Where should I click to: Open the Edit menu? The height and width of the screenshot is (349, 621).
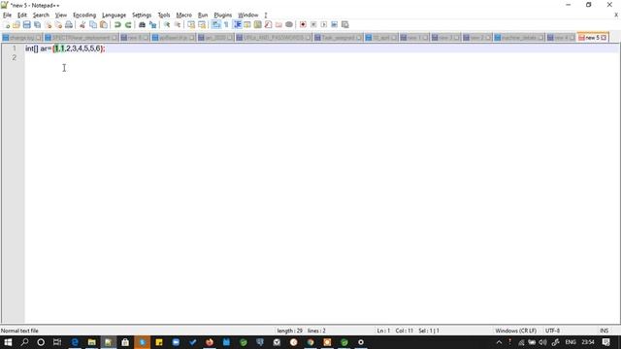pos(22,16)
